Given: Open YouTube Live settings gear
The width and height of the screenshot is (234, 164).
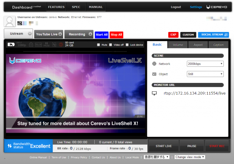Looking at the screenshot, I should click(x=60, y=34).
